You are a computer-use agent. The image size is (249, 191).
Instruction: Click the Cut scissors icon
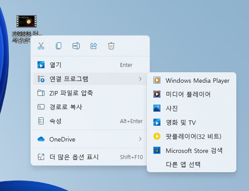[x=41, y=46]
